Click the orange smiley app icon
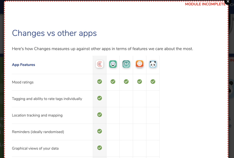234x158 pixels. coord(139,64)
